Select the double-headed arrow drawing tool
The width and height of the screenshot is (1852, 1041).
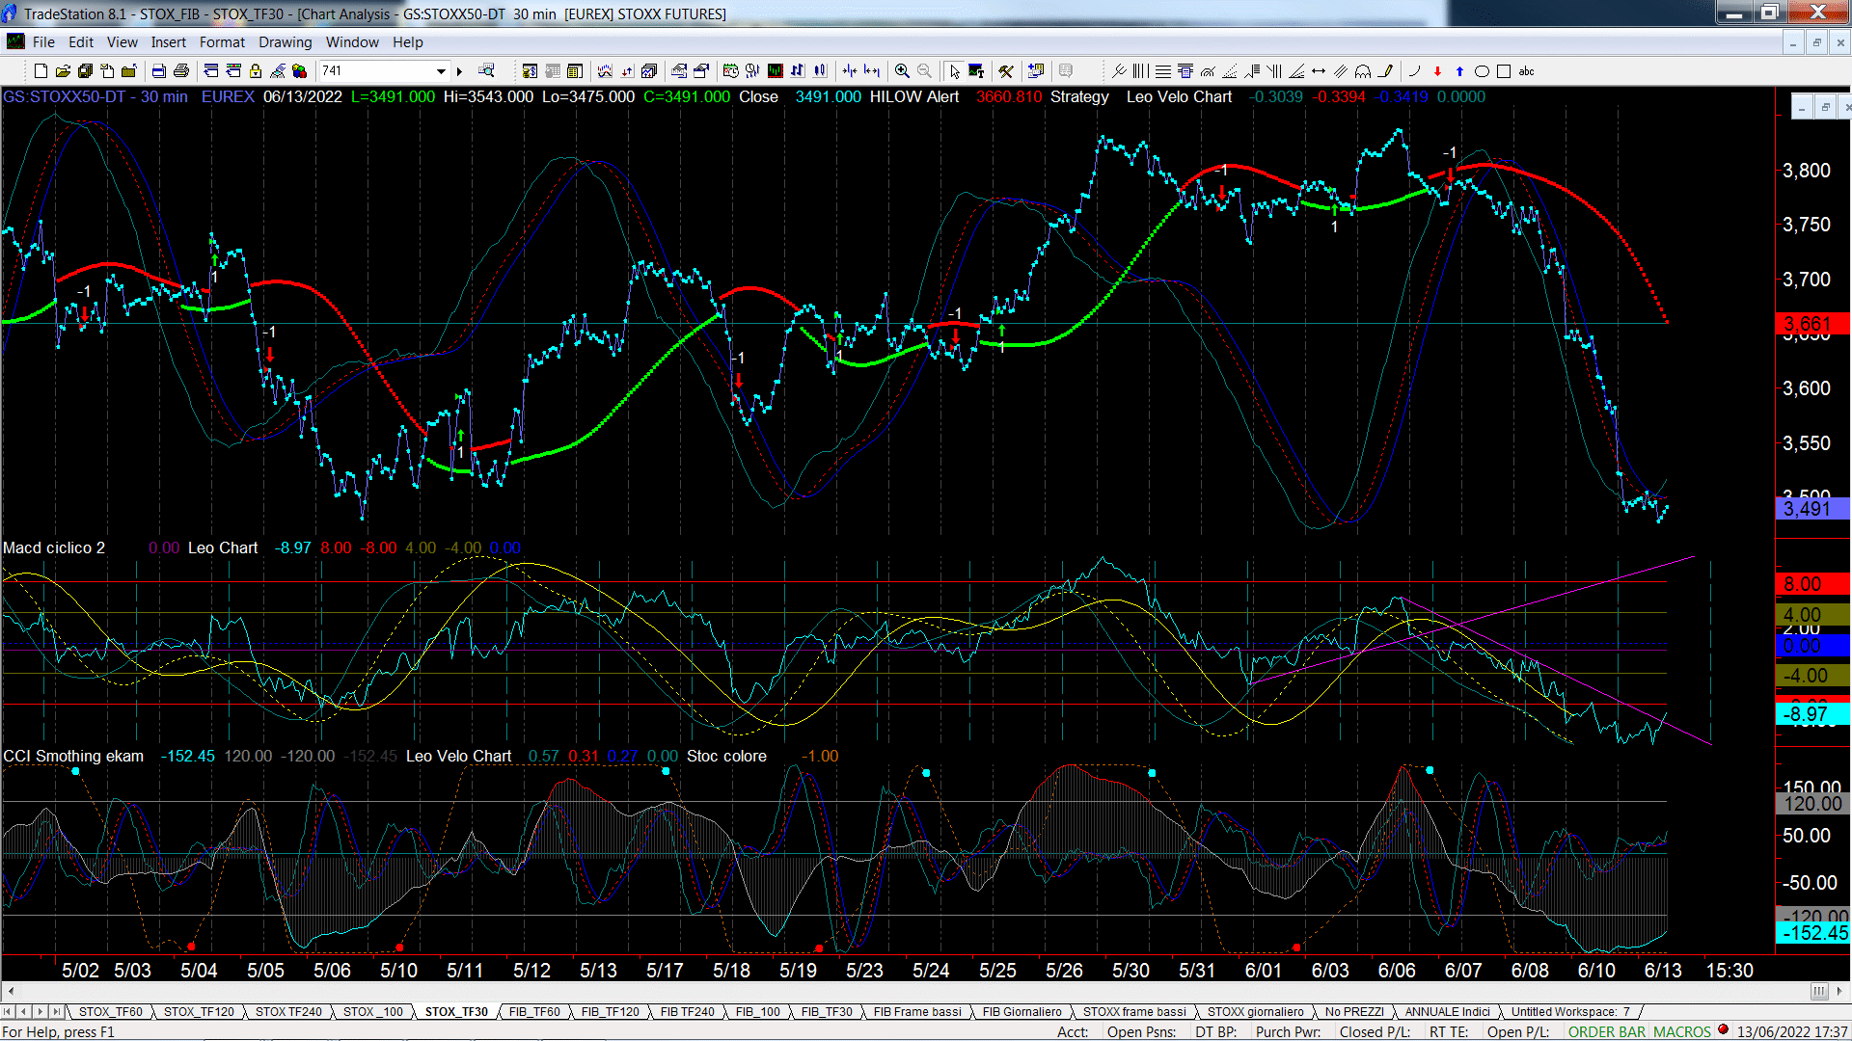(x=1319, y=70)
